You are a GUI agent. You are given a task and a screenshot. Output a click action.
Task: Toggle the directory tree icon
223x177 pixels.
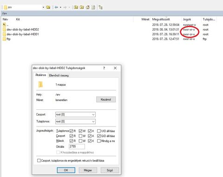tap(101, 7)
